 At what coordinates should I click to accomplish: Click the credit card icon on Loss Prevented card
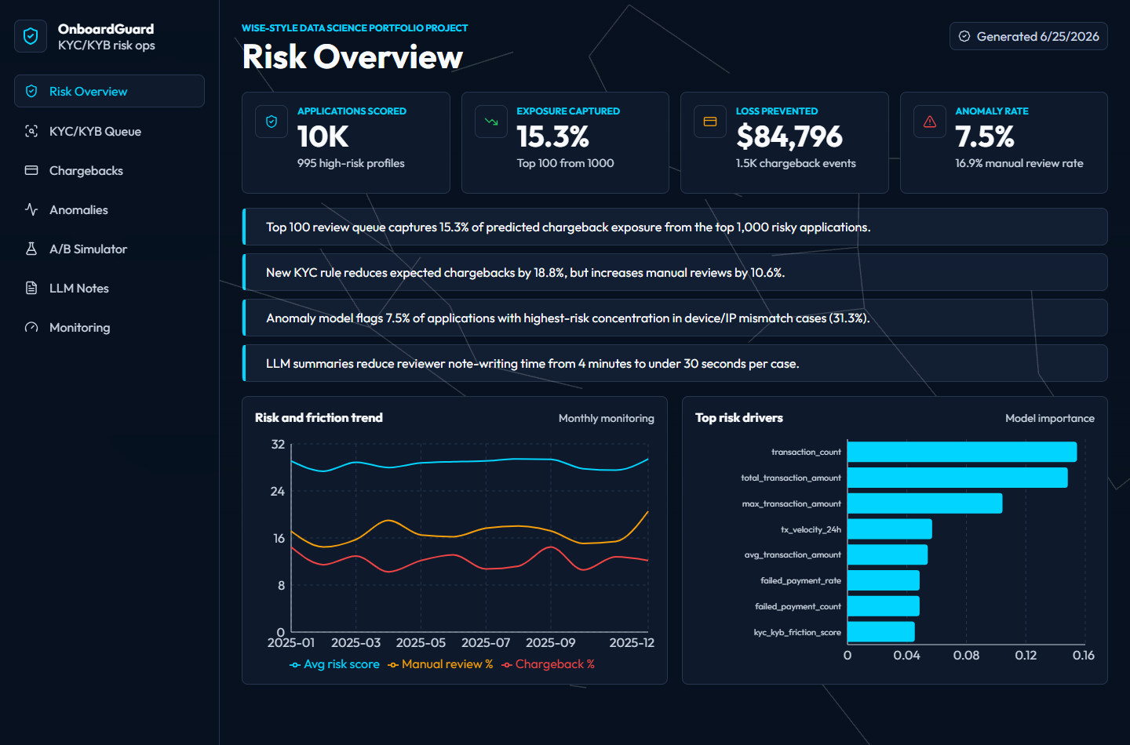710,122
